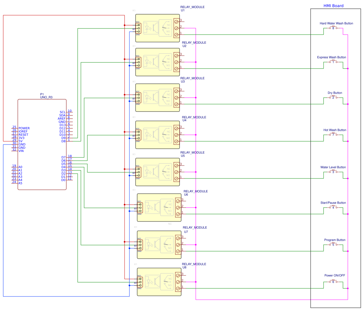Image resolution: width=364 pixels, height=311 pixels.
Task: Select the "D0" pin label
Action: (x=63, y=180)
